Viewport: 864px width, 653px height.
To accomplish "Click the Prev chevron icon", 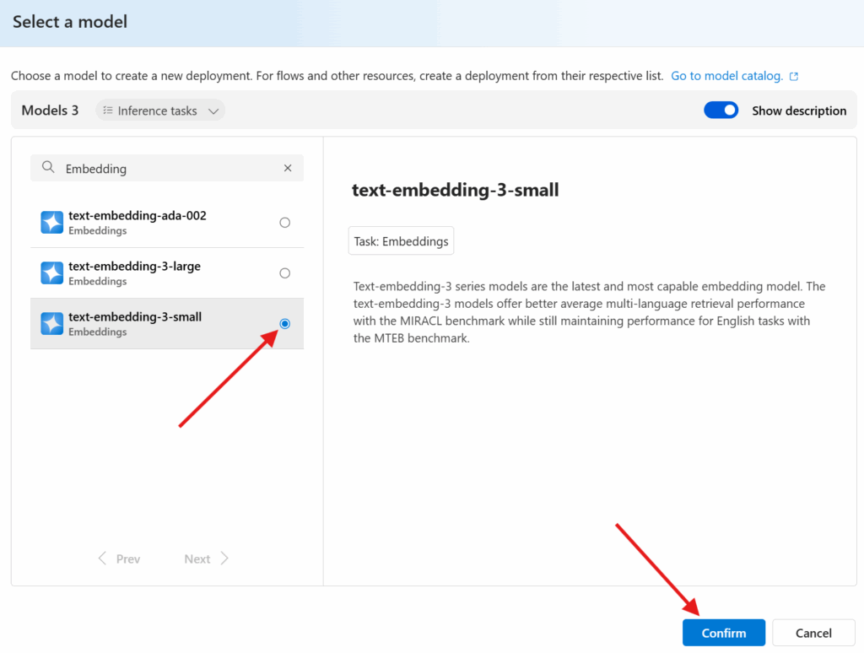I will coord(103,559).
